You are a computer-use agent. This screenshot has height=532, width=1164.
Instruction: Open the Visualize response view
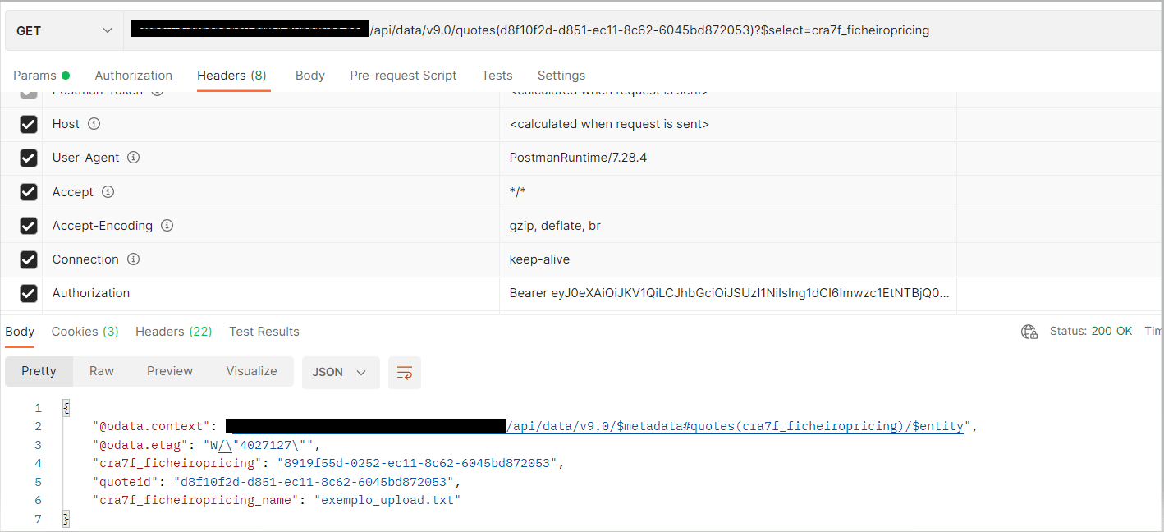click(251, 371)
